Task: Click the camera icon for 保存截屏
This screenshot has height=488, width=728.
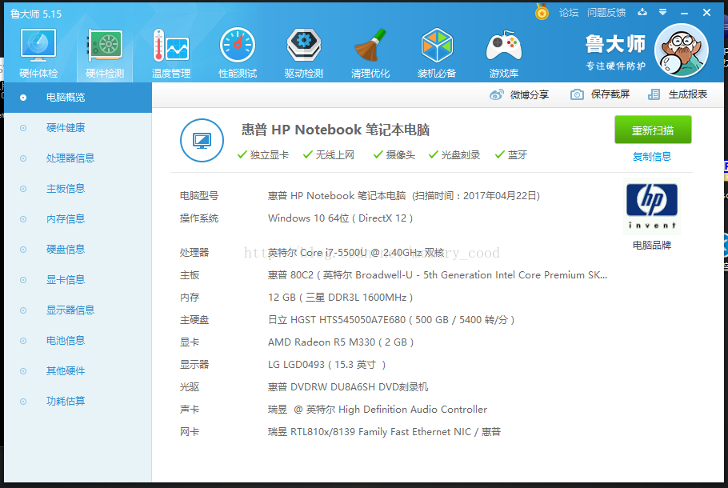Action: coord(577,94)
